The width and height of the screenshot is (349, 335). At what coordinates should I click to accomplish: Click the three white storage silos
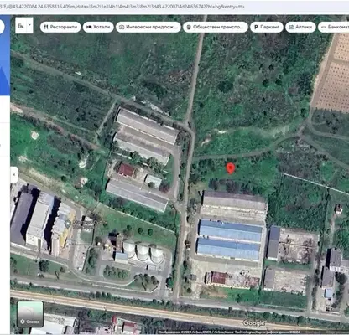point(143,252)
